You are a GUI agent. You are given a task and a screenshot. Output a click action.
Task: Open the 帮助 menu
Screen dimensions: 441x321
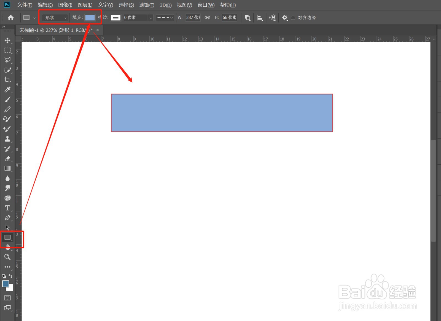click(x=228, y=5)
